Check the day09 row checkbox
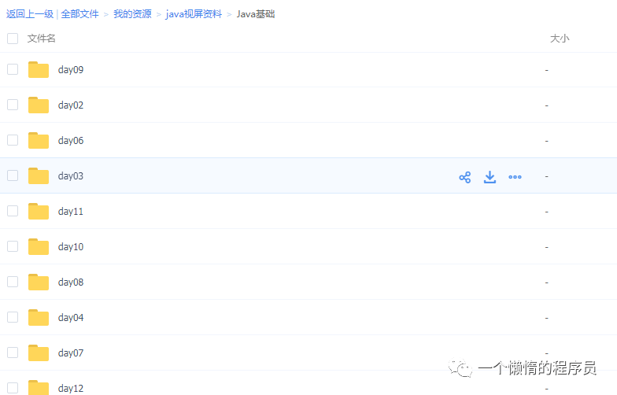This screenshot has width=617, height=395. click(13, 69)
